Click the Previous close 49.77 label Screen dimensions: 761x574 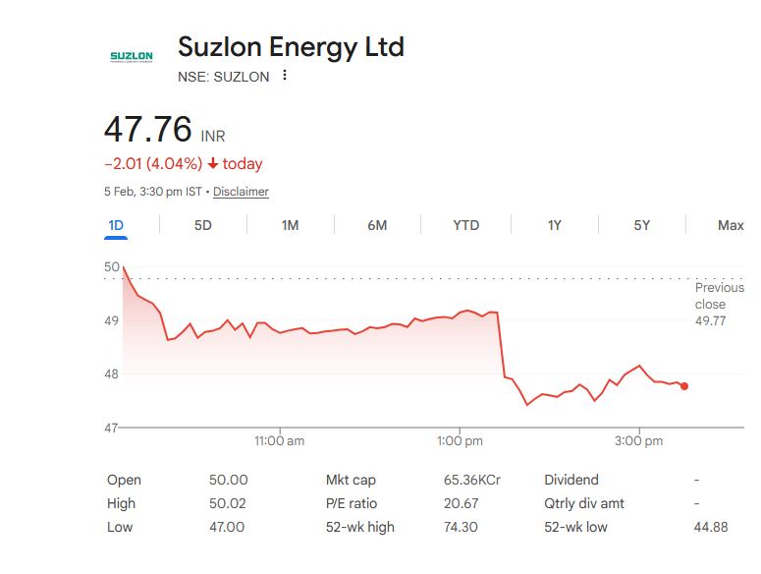(x=718, y=304)
